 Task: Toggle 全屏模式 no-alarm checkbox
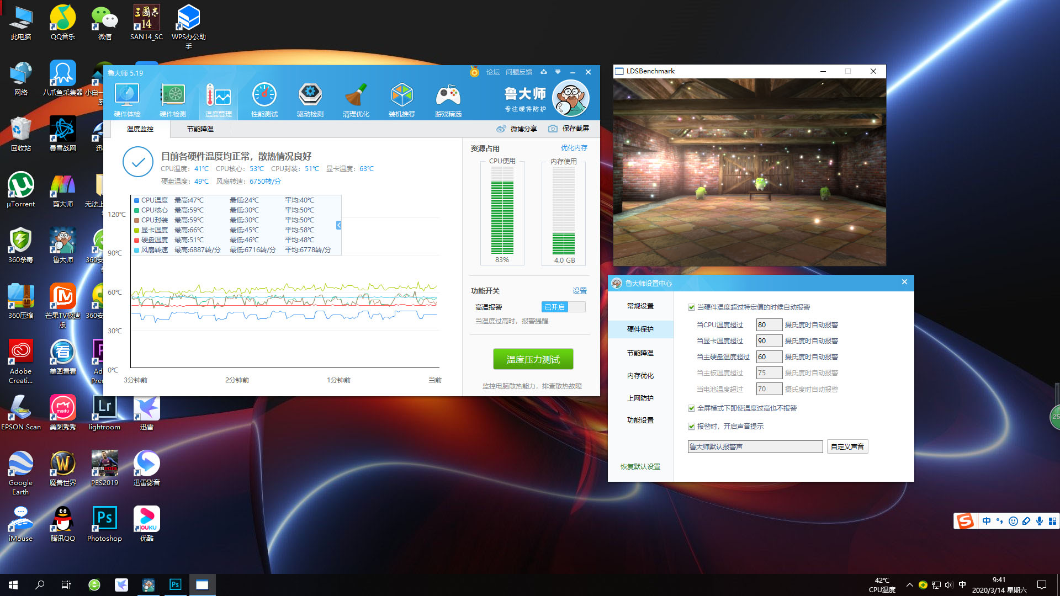691,408
